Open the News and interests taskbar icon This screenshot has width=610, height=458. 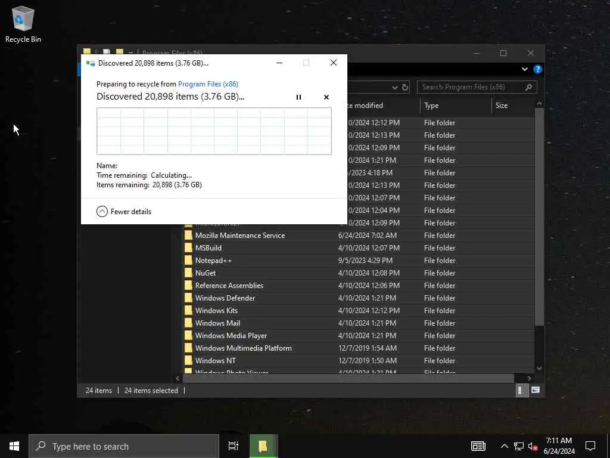[478, 446]
